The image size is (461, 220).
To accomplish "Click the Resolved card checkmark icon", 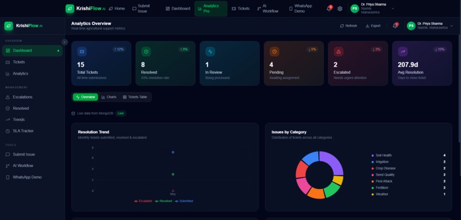I will 146,51.
